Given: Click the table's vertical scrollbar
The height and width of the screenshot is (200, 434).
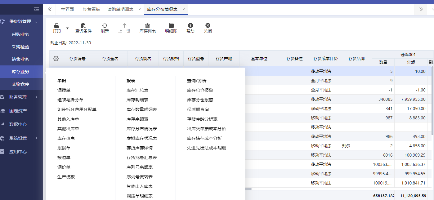Looking at the screenshot, I should (432, 101).
